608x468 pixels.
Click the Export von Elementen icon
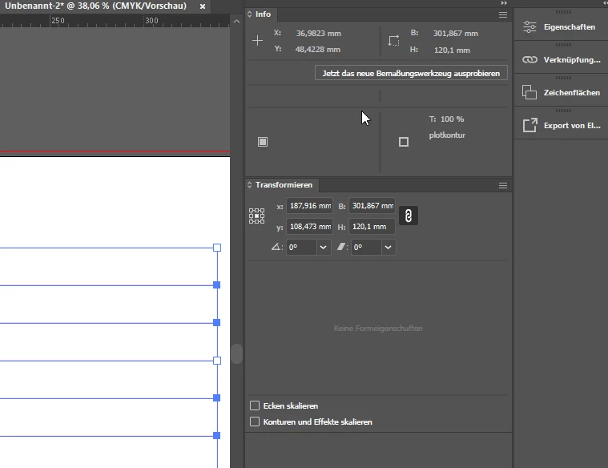tap(529, 125)
